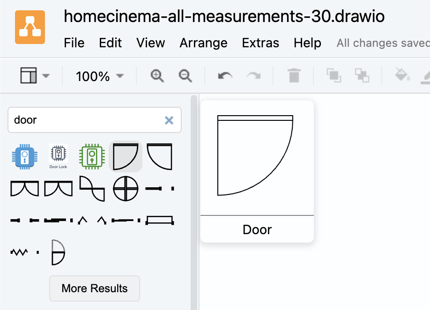Image resolution: width=430 pixels, height=310 pixels.
Task: Insert the double swing S-shaped door
Action: (x=92, y=189)
